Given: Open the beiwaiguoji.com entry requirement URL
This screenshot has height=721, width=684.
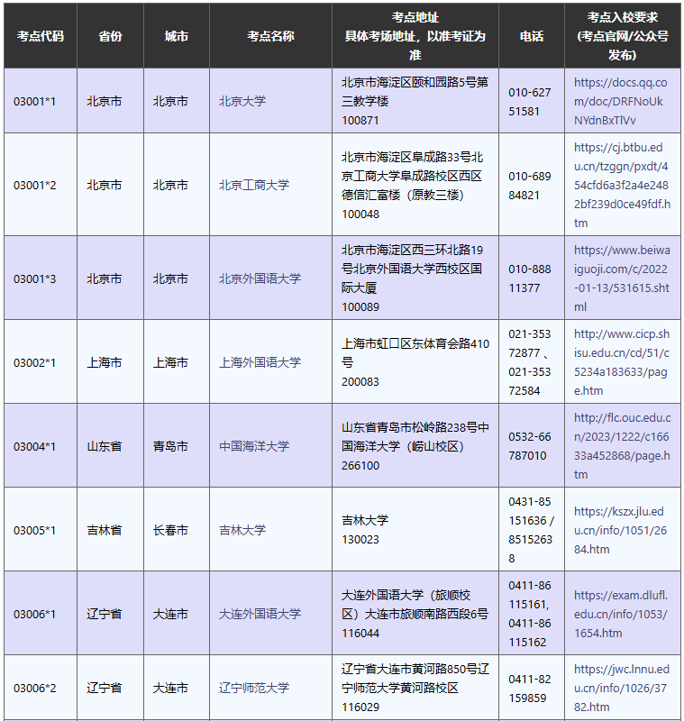Looking at the screenshot, I should (622, 278).
